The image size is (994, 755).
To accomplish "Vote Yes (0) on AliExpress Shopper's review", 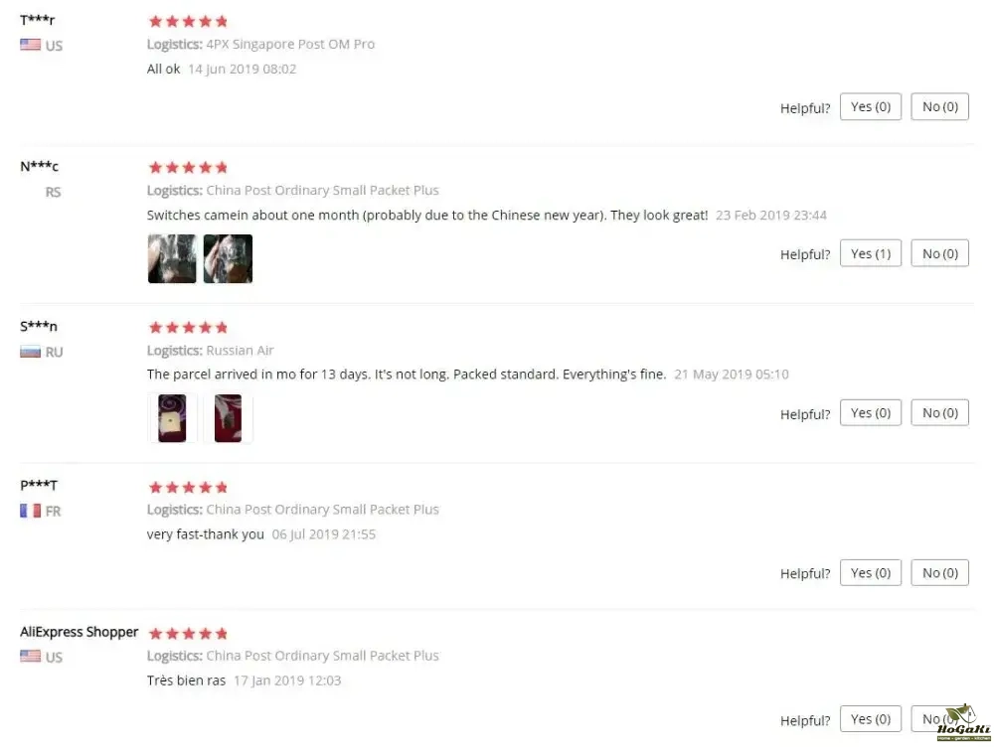I will tap(871, 719).
